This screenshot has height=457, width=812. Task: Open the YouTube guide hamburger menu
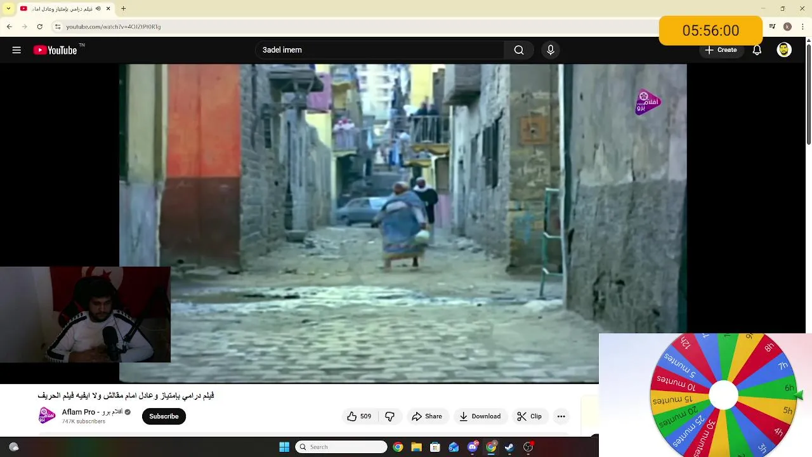point(16,50)
